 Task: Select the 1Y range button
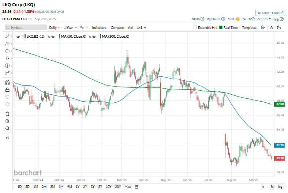pos(78,187)
